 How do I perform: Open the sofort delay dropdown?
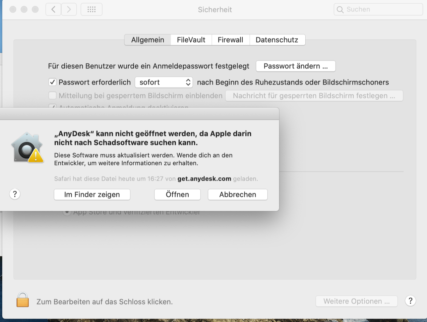164,82
